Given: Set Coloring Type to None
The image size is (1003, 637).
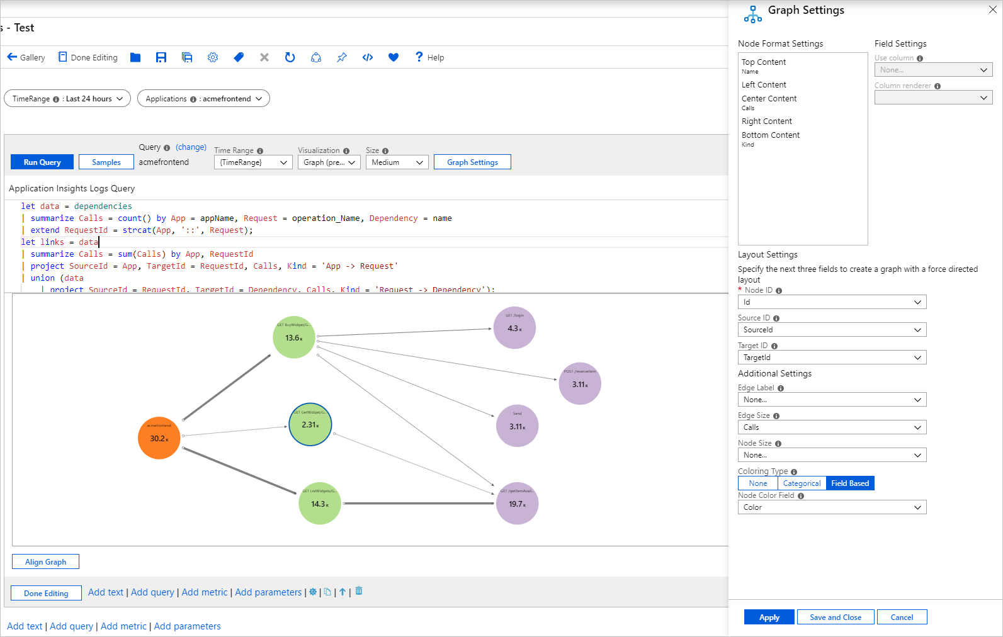Looking at the screenshot, I should pyautogui.click(x=757, y=483).
